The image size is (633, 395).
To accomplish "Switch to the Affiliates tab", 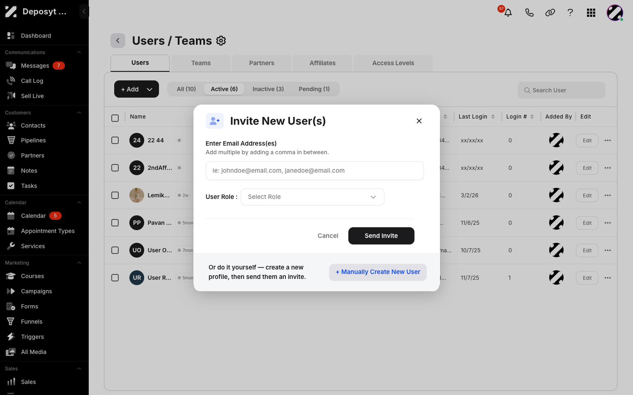I will [322, 63].
